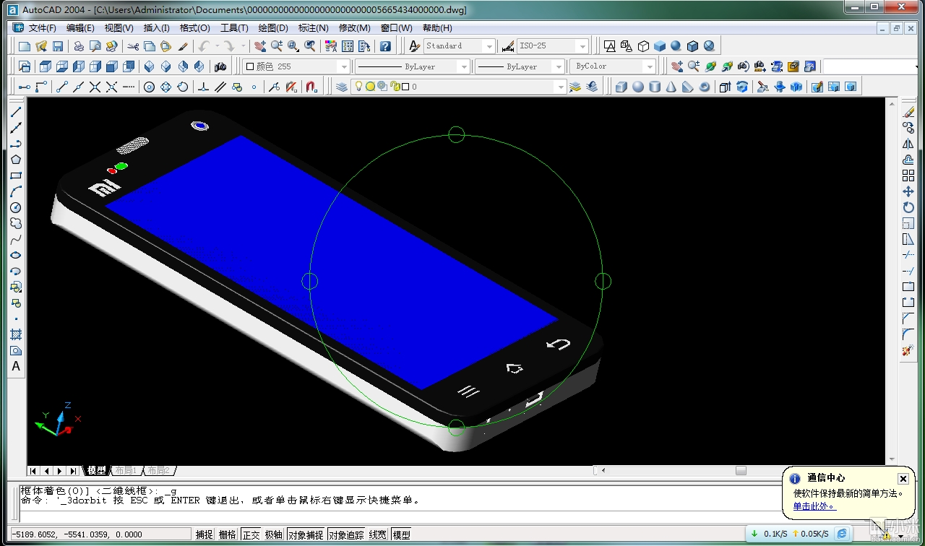Open the 颜色 255 color dropdown

point(344,66)
